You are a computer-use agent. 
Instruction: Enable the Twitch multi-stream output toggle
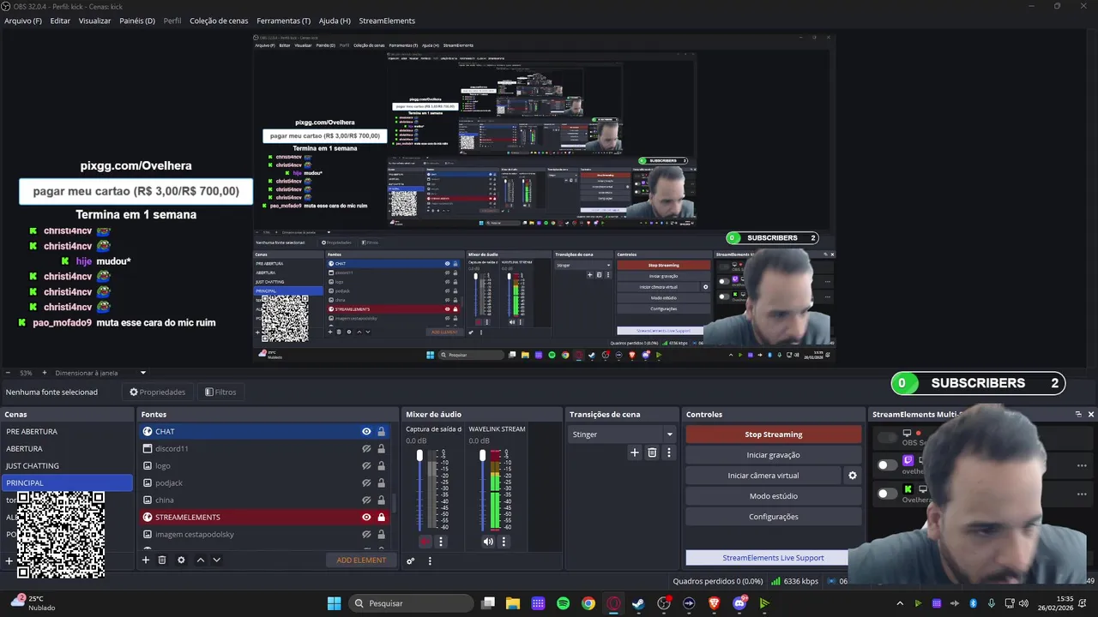point(887,465)
